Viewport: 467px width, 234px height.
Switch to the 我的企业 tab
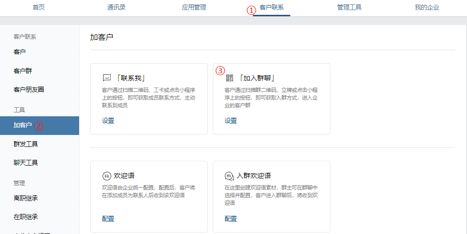point(427,7)
